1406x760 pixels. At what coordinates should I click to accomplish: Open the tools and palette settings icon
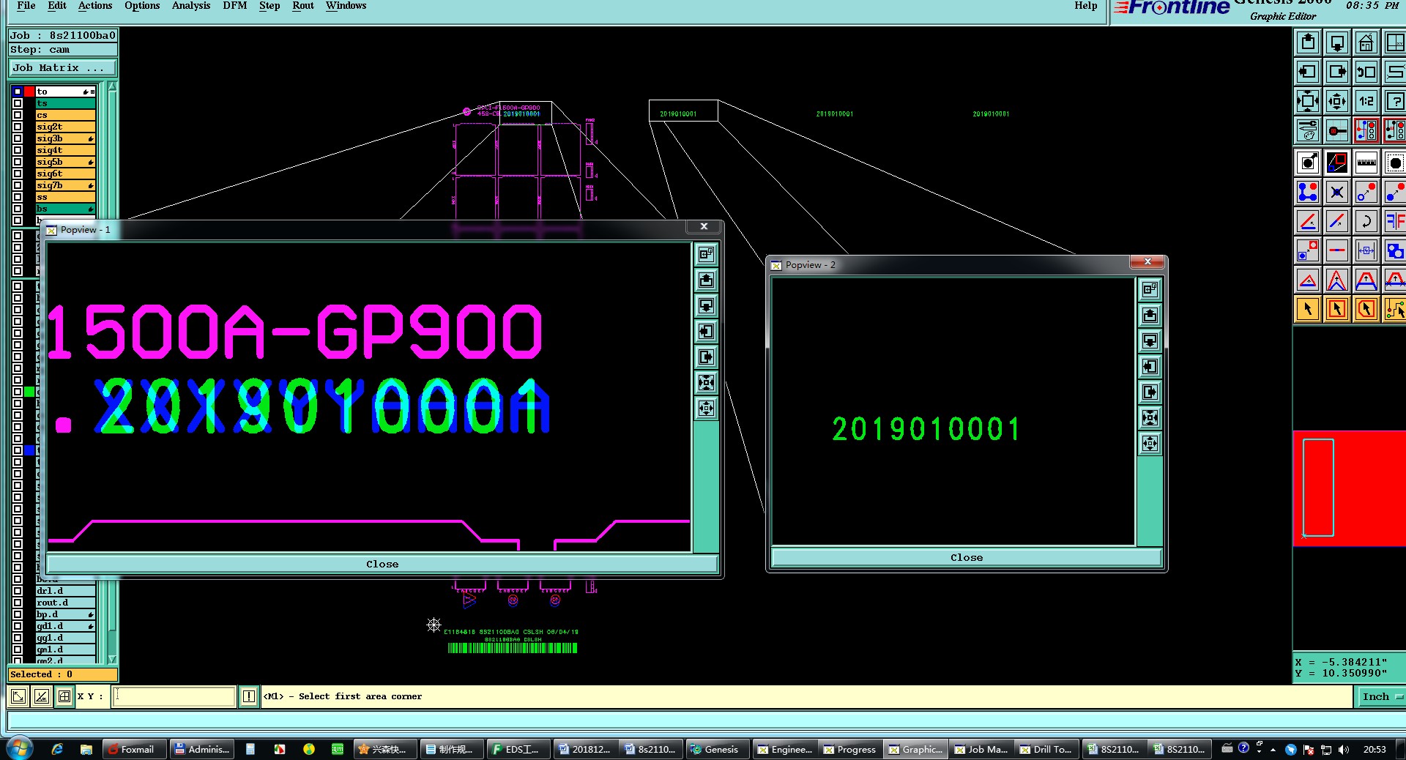tap(1308, 130)
